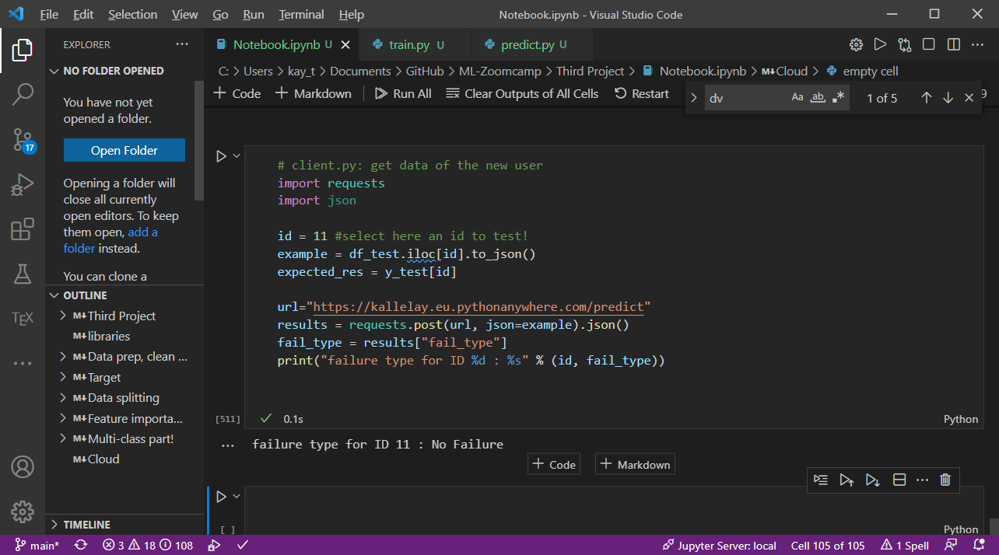Synchronize changes in status bar
999x555 pixels.
click(80, 546)
